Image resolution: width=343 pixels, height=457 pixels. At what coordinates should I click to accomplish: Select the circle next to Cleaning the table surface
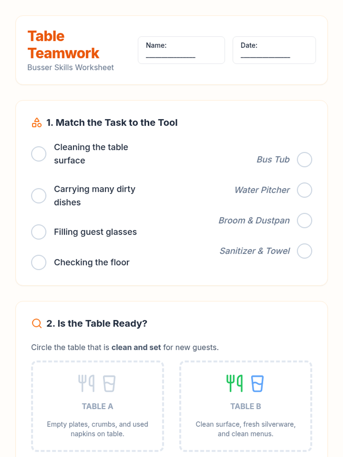point(39,154)
